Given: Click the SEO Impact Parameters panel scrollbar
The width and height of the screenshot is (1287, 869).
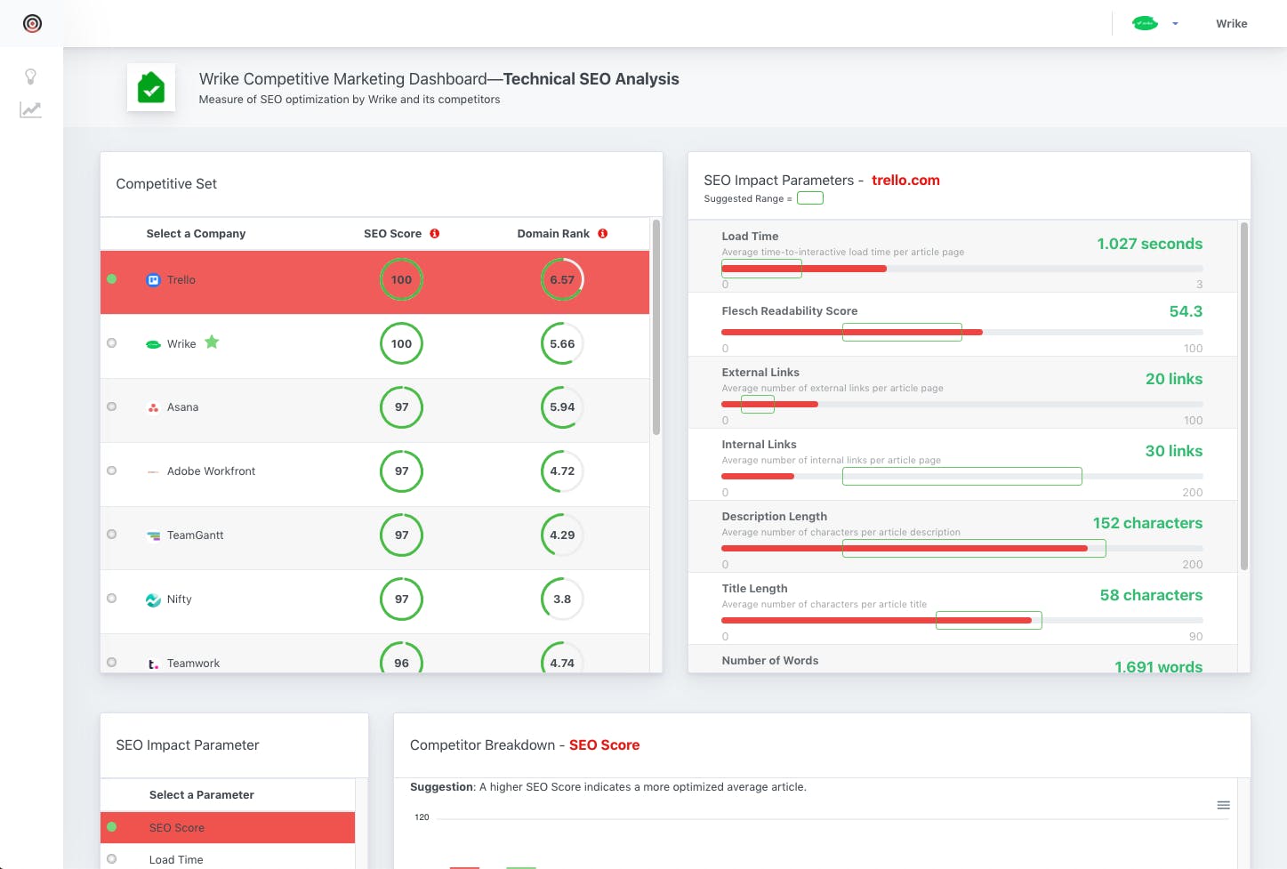Looking at the screenshot, I should (1243, 396).
